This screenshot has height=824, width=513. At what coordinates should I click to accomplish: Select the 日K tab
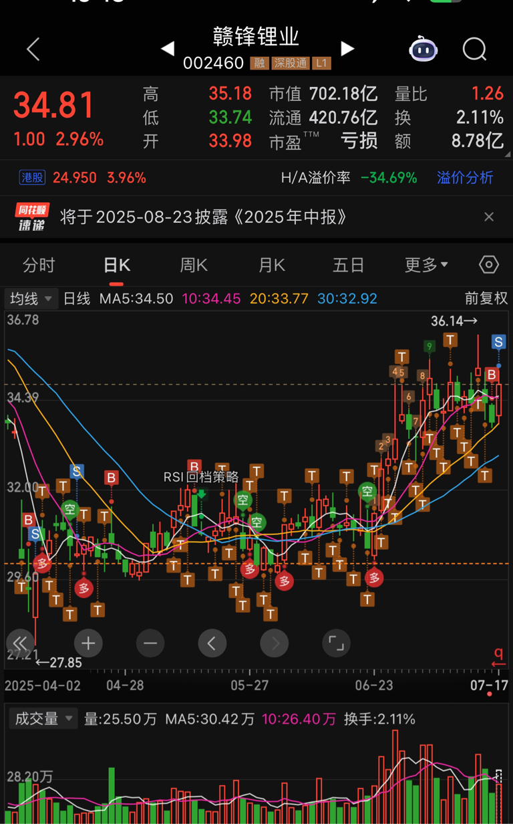tap(117, 265)
